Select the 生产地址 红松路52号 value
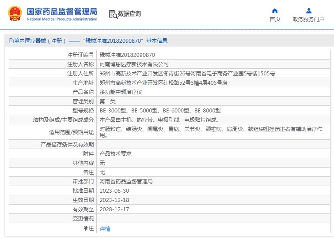This screenshot has height=239, width=334. click(x=163, y=83)
